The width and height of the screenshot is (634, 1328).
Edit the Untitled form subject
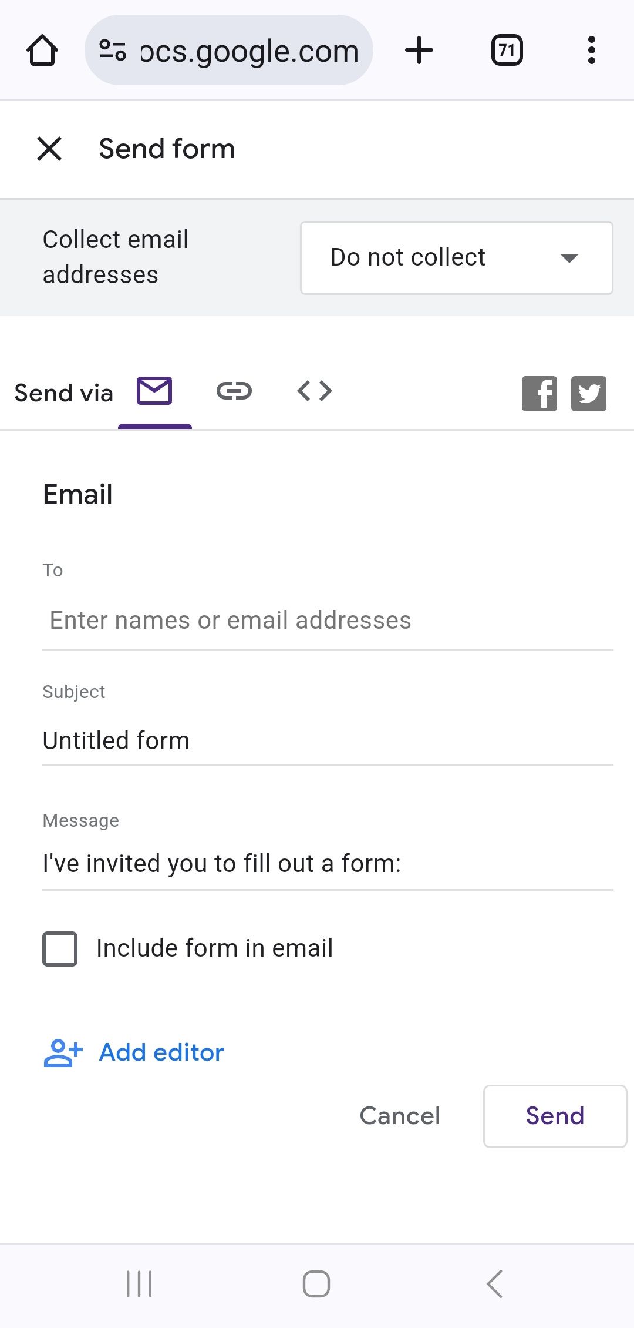[x=326, y=740]
